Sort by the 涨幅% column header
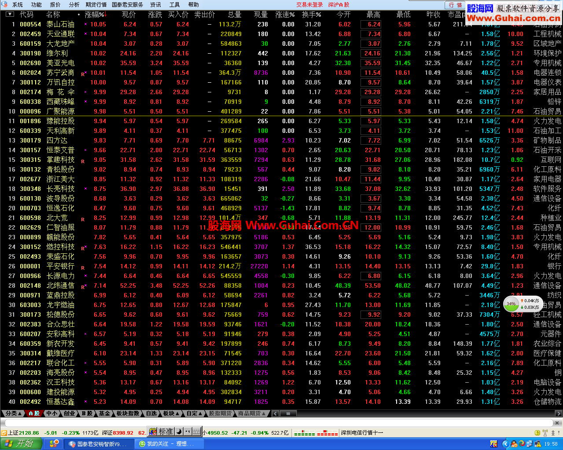Screen dimensions: 563x450 pos(96,15)
